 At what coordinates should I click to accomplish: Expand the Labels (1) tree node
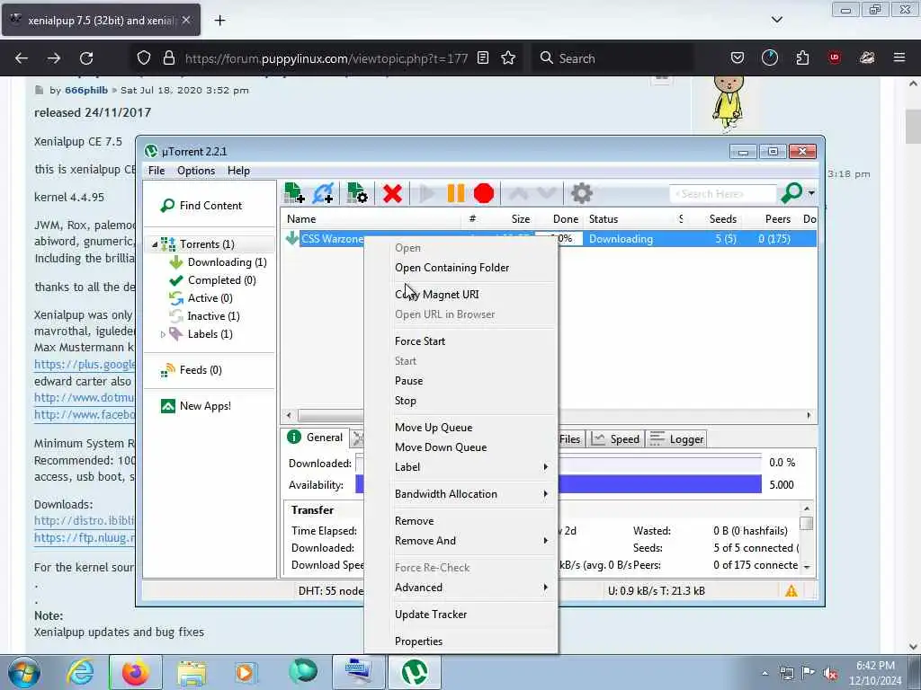pyautogui.click(x=163, y=334)
